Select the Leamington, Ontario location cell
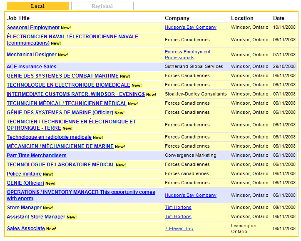301x241 pixels. [x=244, y=228]
